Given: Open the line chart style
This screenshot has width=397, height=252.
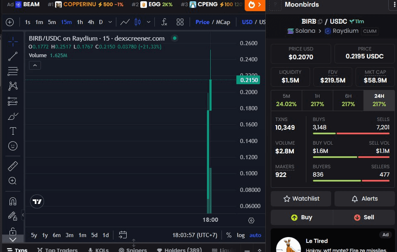Looking at the screenshot, I should tap(125, 22).
